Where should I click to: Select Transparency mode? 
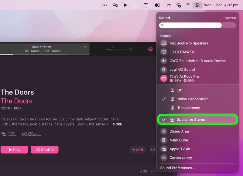point(197,108)
